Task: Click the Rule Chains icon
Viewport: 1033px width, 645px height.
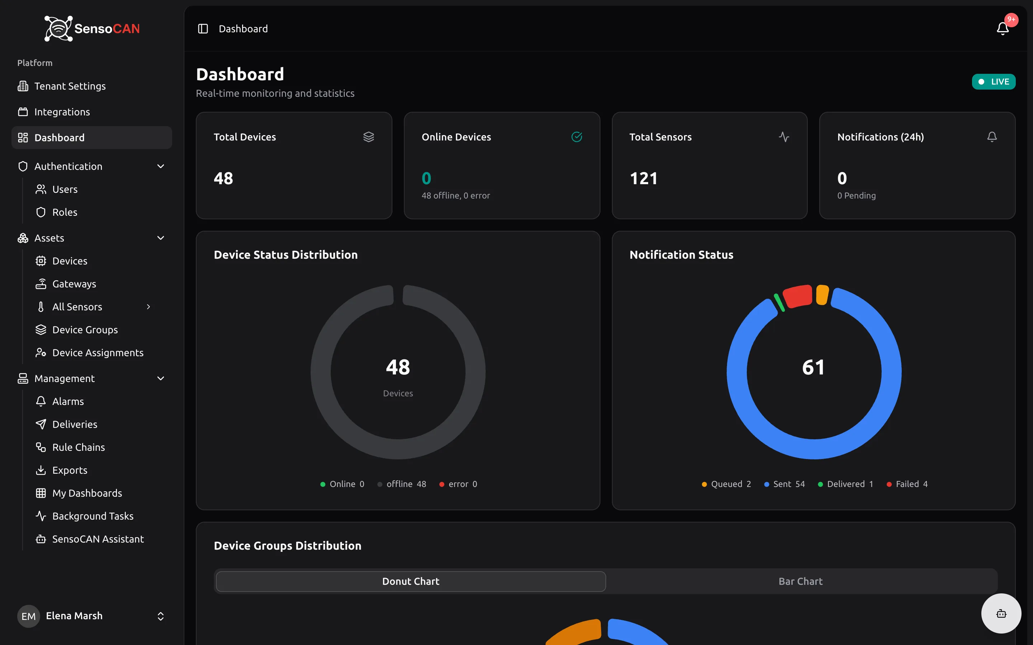Action: pos(41,447)
